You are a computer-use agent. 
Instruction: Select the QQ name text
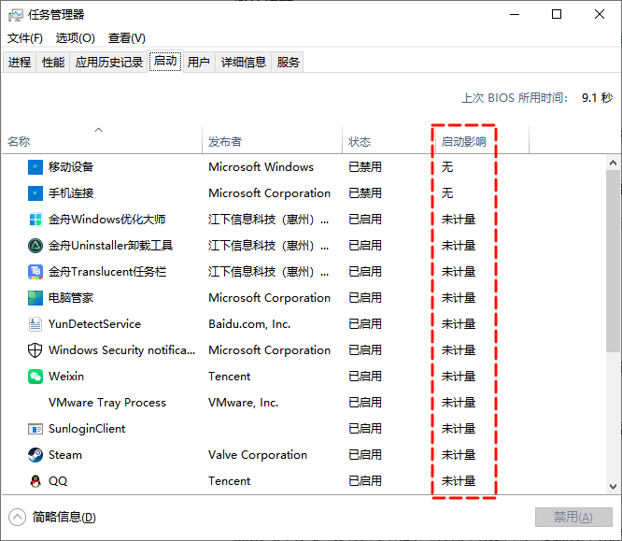click(x=58, y=481)
